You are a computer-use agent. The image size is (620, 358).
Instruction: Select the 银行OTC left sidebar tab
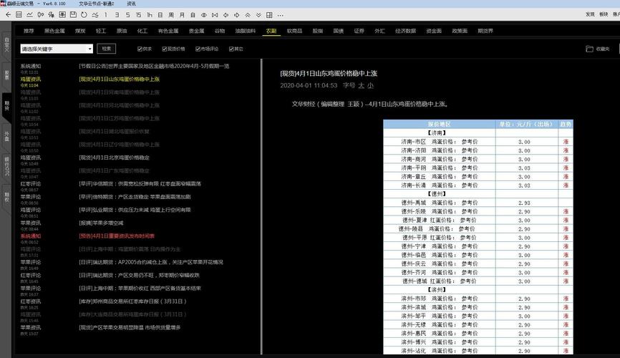click(x=6, y=166)
